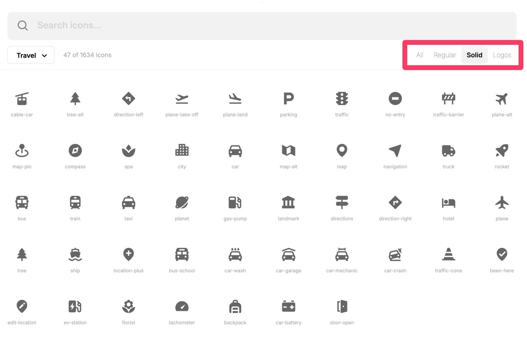Choose the been-here icon

click(502, 255)
